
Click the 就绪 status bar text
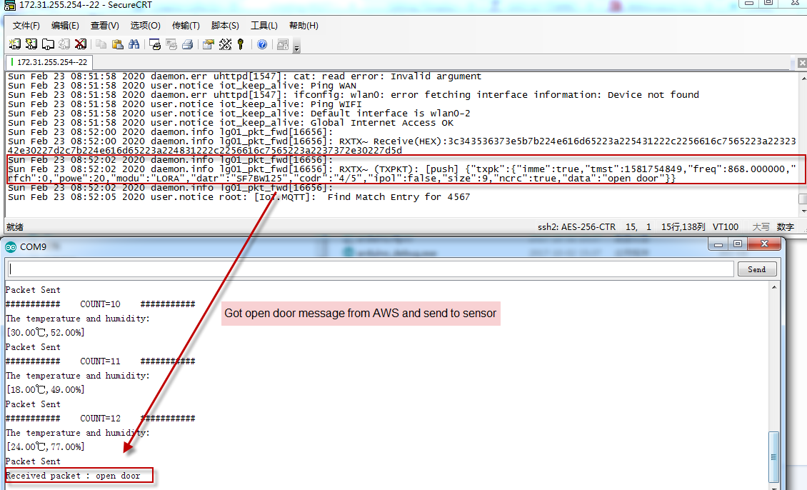tap(14, 227)
